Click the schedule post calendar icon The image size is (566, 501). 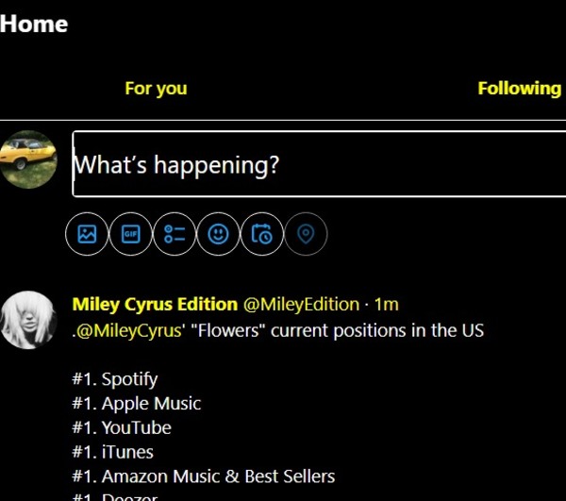point(262,235)
